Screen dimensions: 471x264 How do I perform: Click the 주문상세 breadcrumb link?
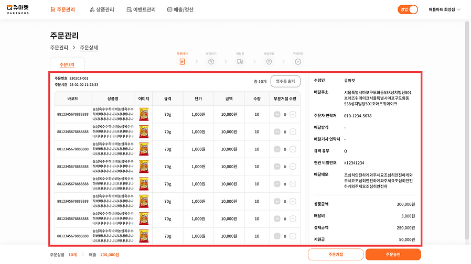click(89, 48)
